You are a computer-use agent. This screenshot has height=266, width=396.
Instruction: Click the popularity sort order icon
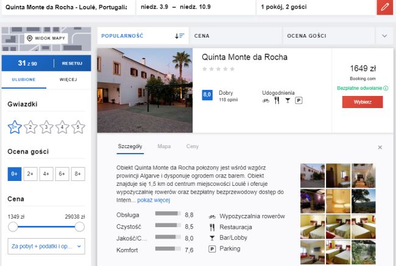(179, 36)
